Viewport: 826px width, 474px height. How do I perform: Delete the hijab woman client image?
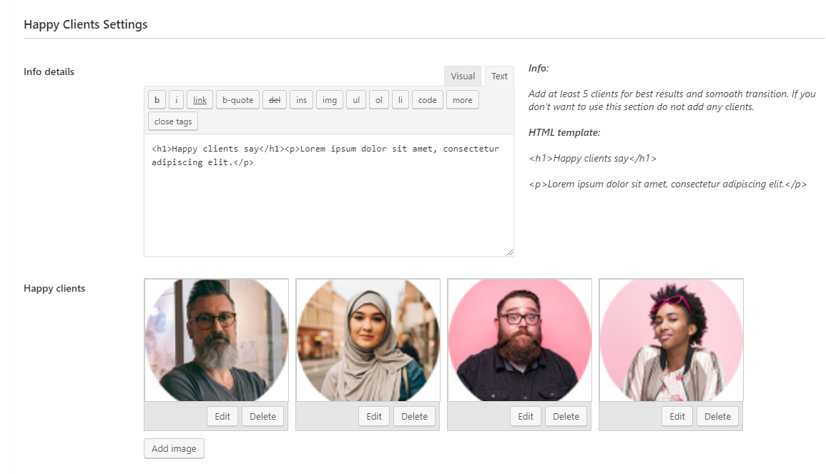[x=415, y=417]
